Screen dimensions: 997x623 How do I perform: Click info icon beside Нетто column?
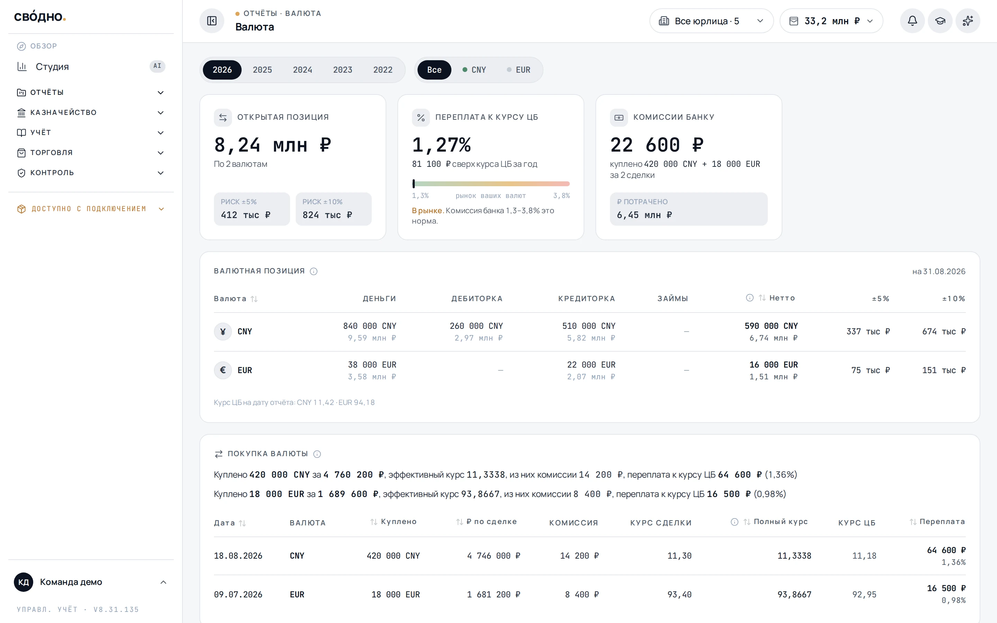750,298
